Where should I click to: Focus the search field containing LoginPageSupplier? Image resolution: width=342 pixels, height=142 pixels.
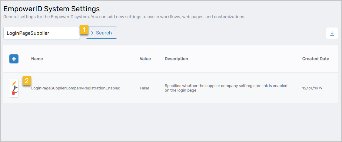41,33
